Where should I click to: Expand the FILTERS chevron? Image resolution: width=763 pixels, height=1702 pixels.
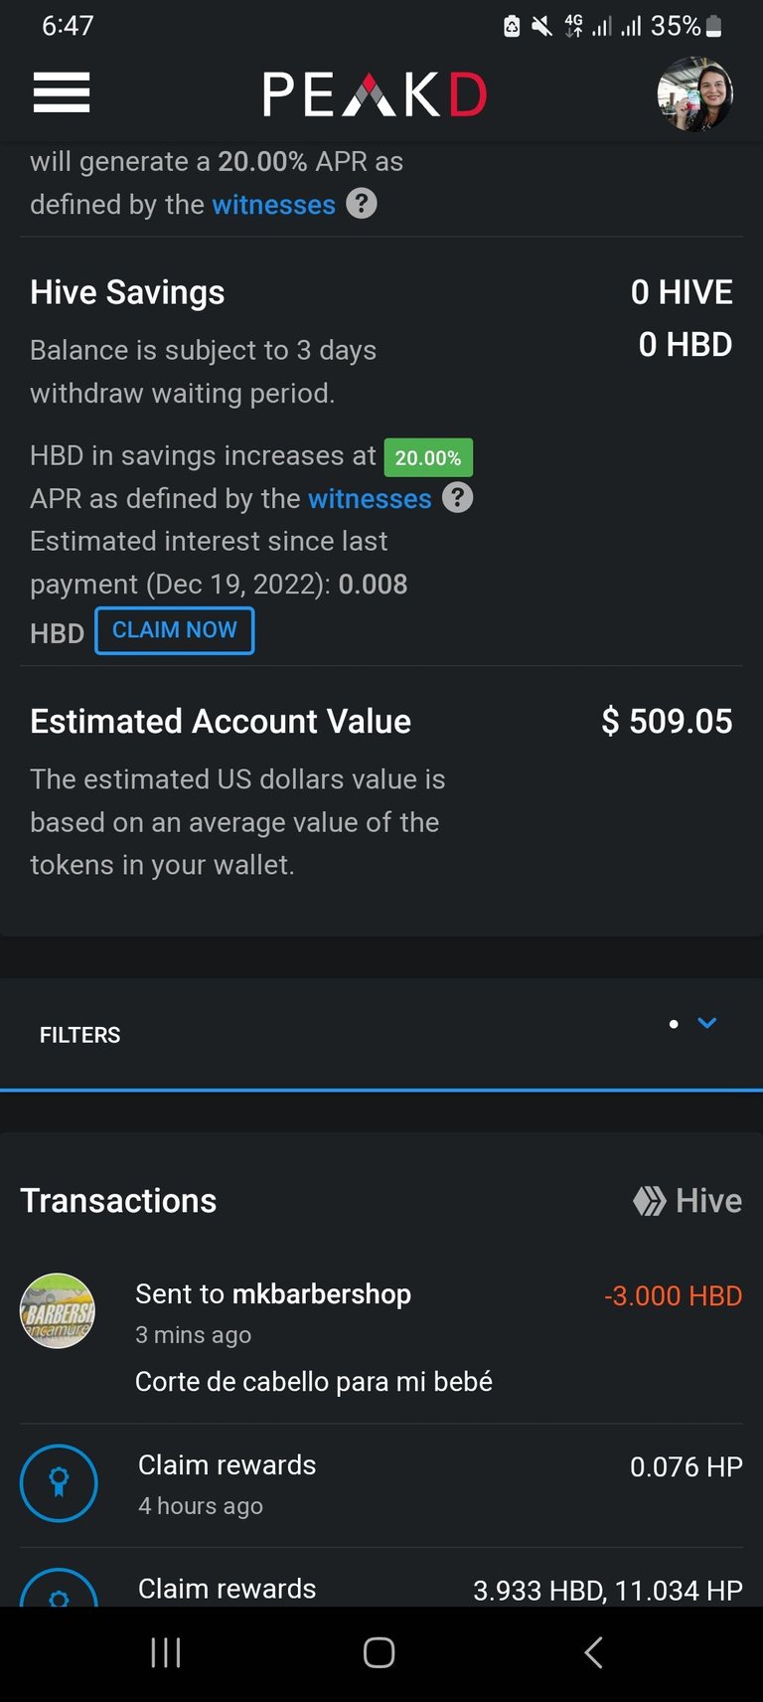point(707,1023)
